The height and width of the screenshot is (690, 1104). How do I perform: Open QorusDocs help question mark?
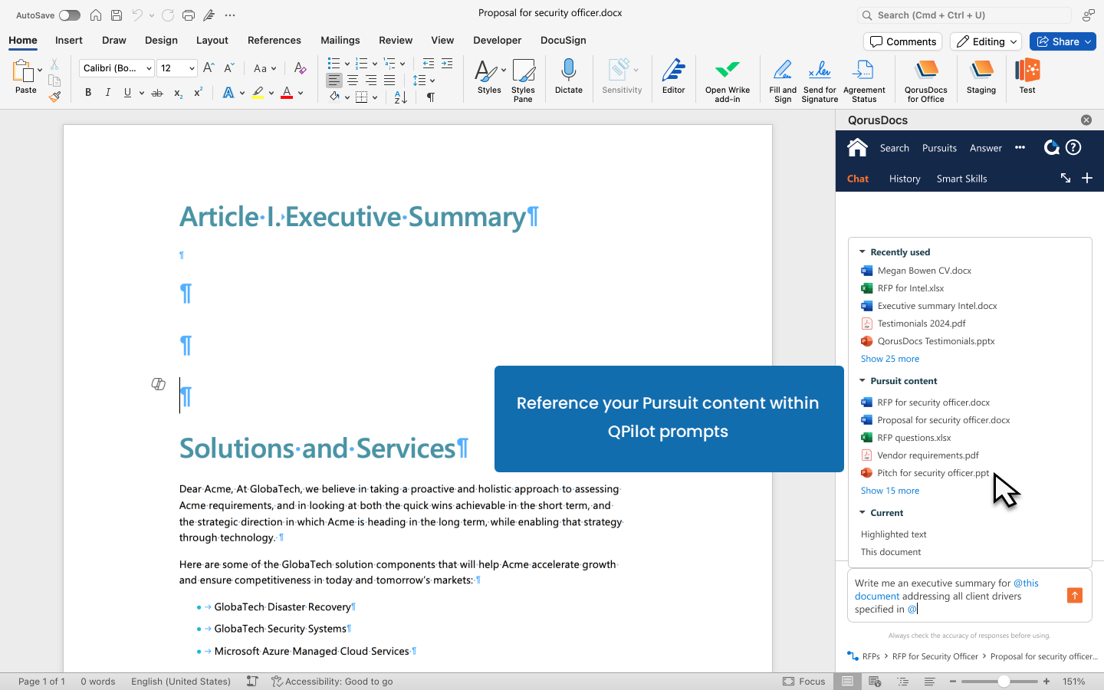(x=1073, y=147)
